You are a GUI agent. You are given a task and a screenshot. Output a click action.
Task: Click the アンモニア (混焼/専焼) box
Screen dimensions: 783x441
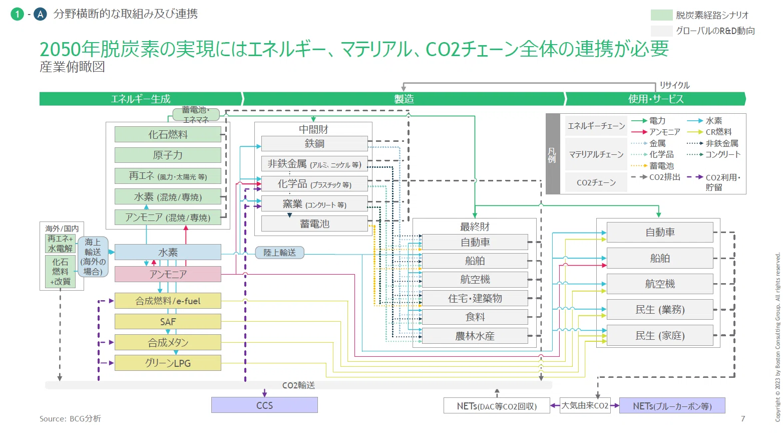coord(168,217)
